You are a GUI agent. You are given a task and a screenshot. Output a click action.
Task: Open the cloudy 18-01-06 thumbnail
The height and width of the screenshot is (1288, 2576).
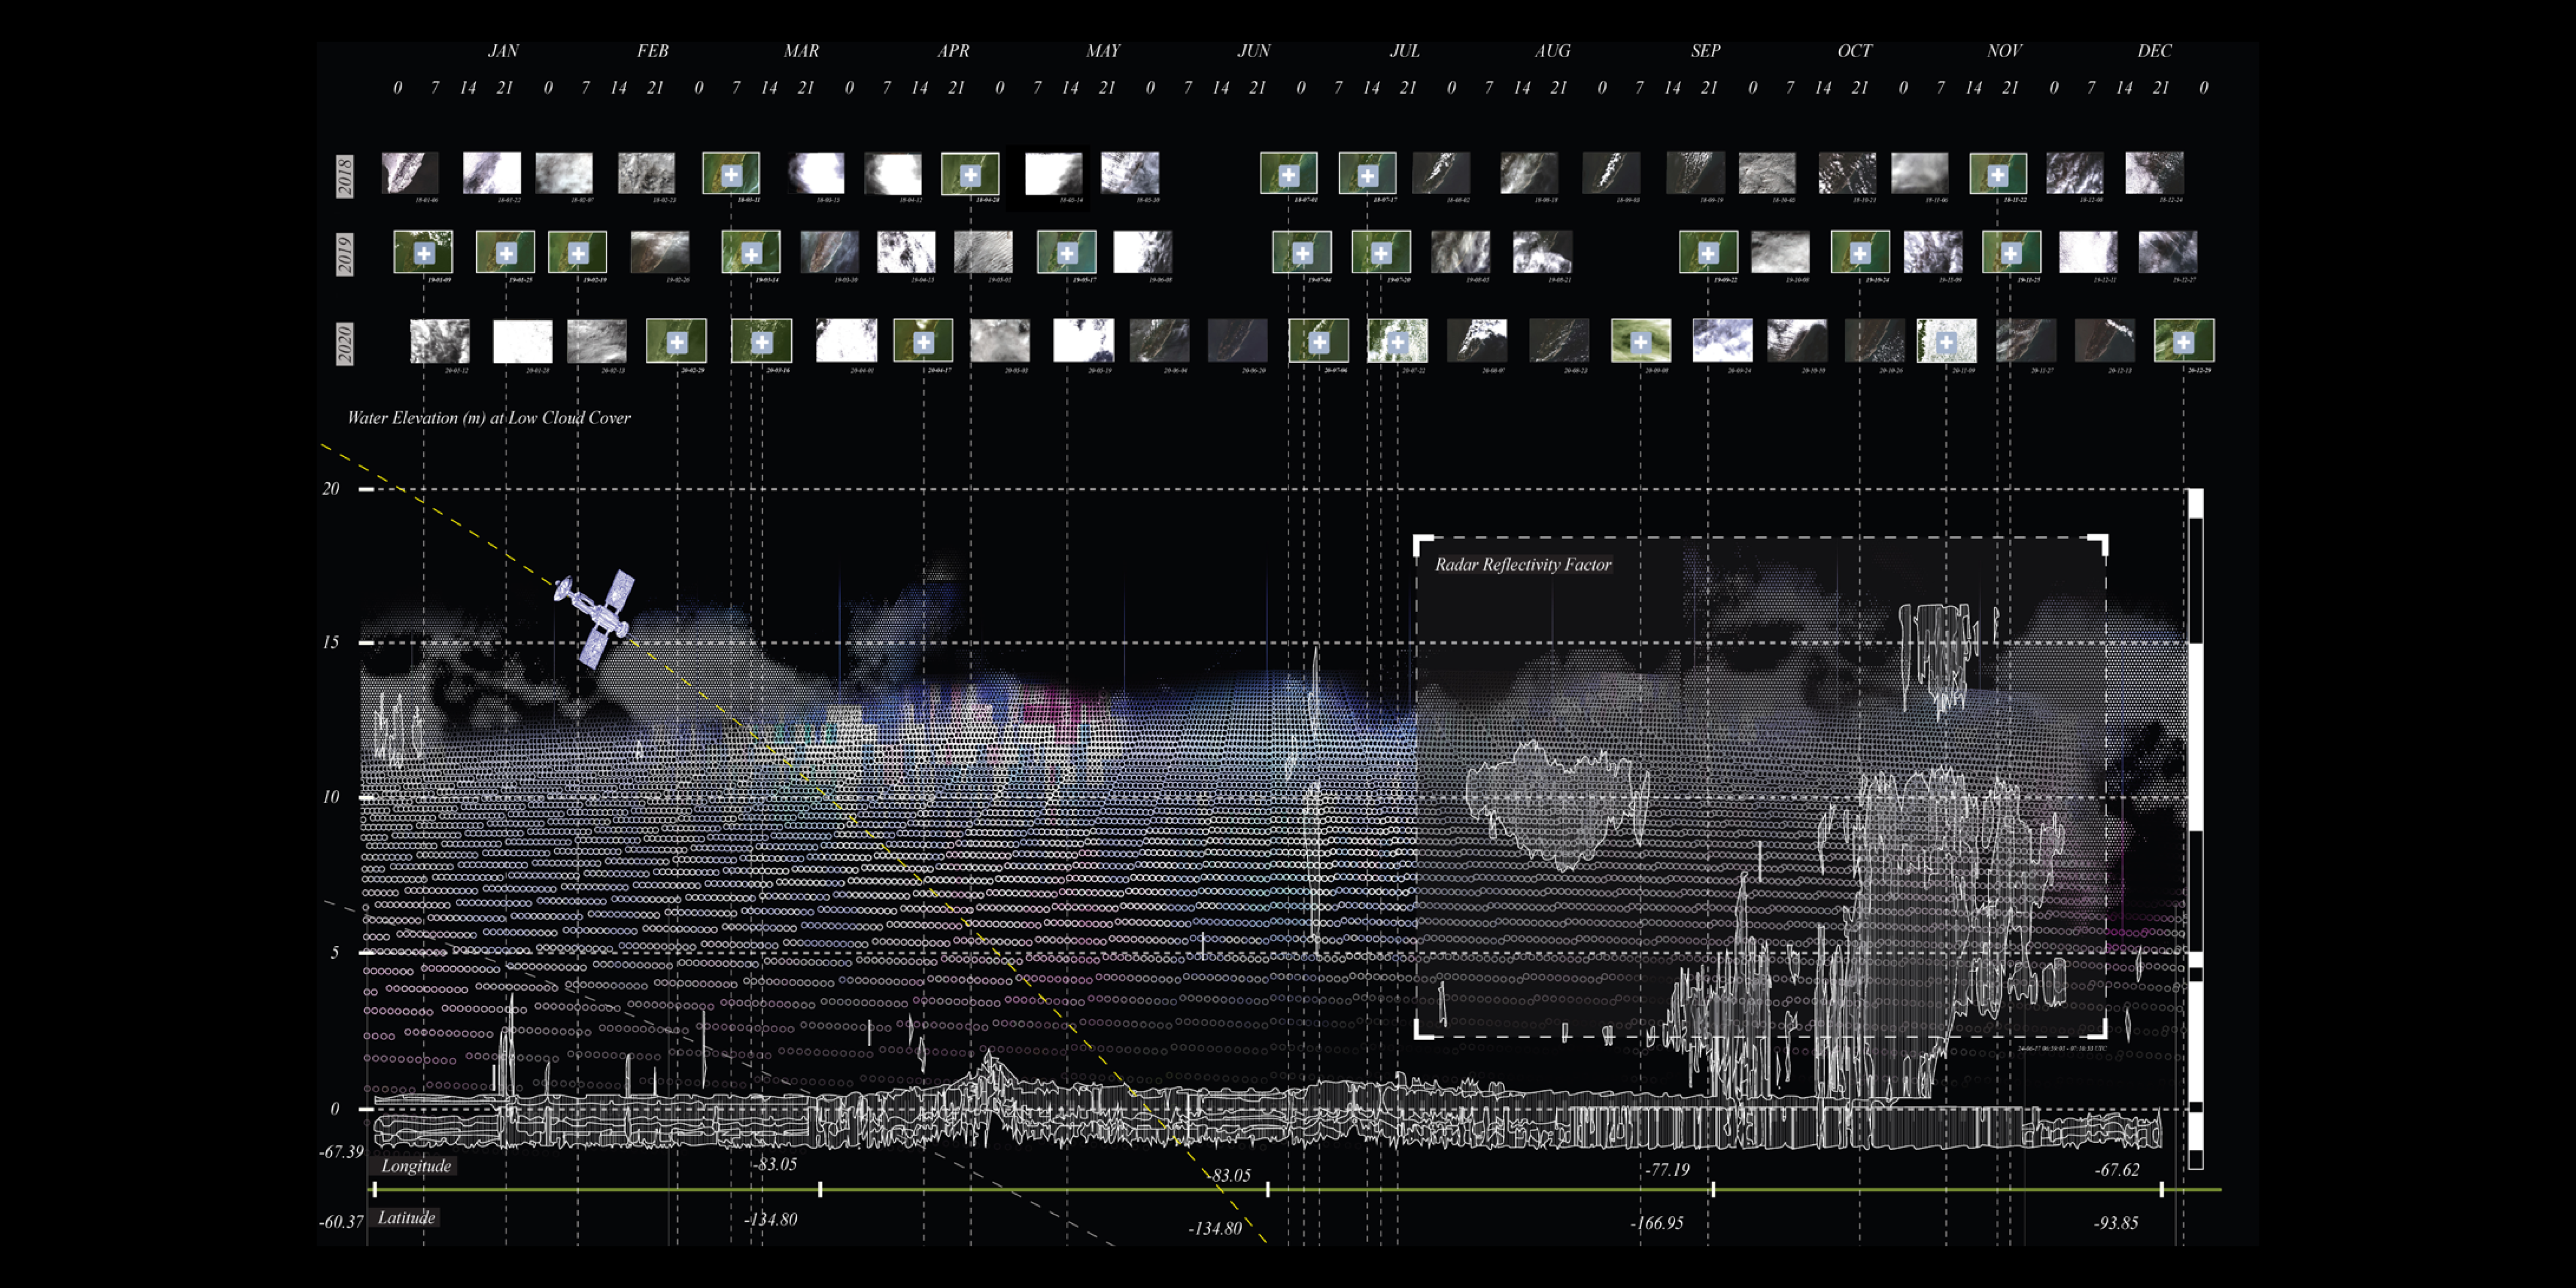pos(410,173)
